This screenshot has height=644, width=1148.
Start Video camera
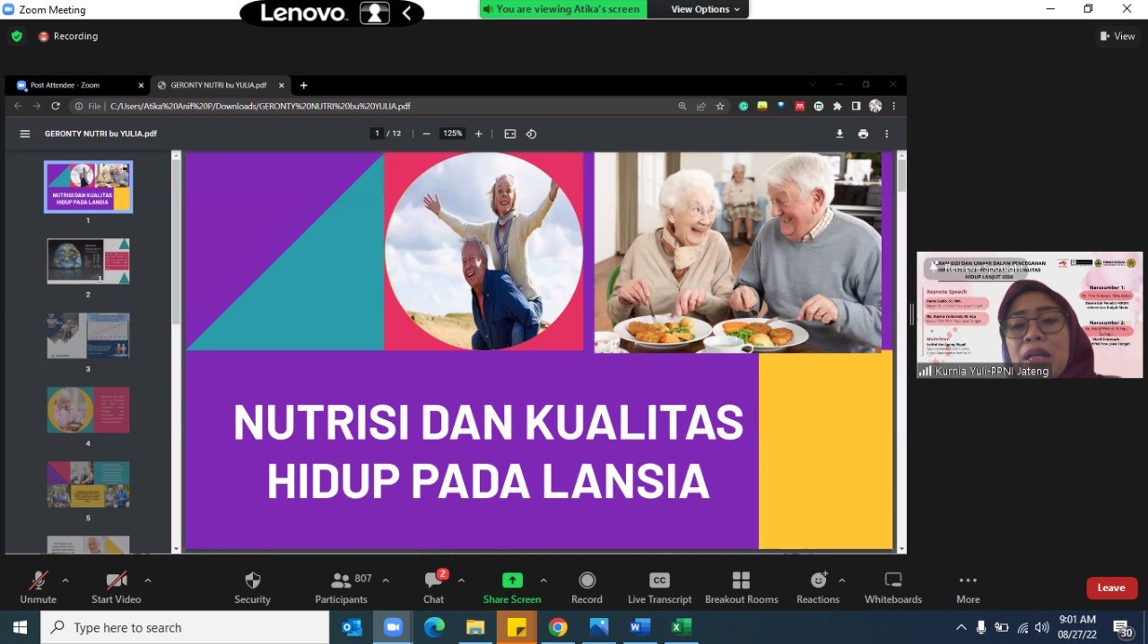pos(116,587)
